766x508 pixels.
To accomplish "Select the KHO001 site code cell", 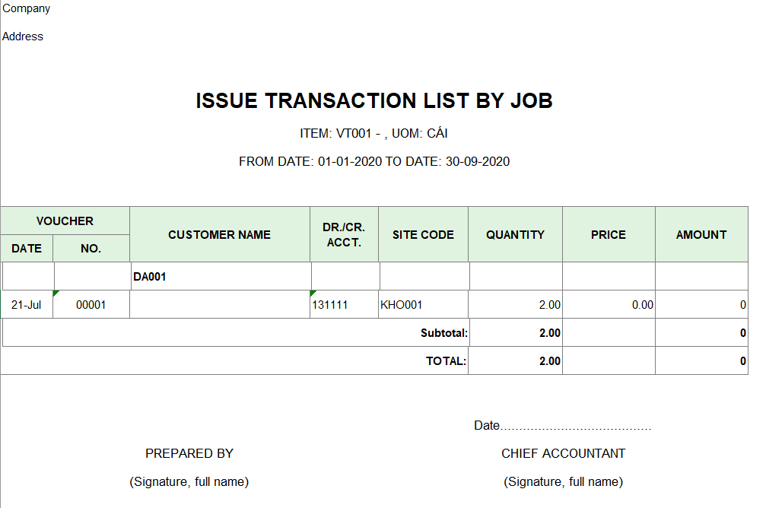I will 423,305.
